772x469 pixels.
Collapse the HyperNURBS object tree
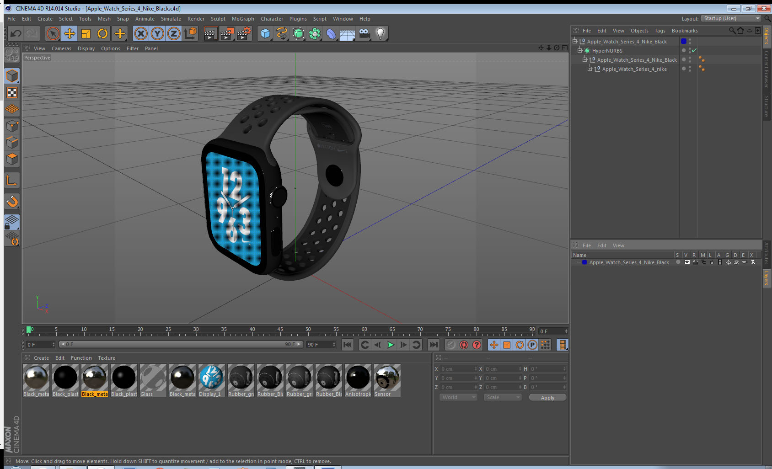coord(580,50)
